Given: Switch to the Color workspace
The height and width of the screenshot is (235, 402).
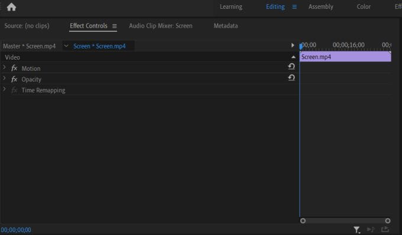Looking at the screenshot, I should [364, 6].
